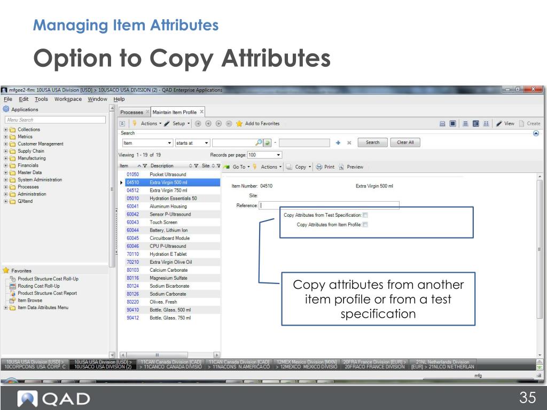Open Item Browse favorite
Screen dimensions: 547x410
click(x=30, y=300)
